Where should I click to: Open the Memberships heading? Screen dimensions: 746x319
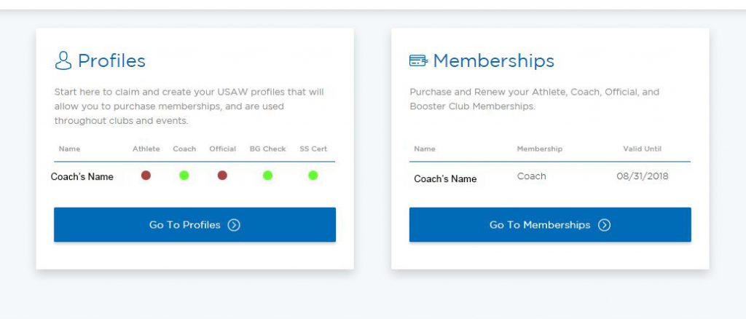pyautogui.click(x=493, y=60)
